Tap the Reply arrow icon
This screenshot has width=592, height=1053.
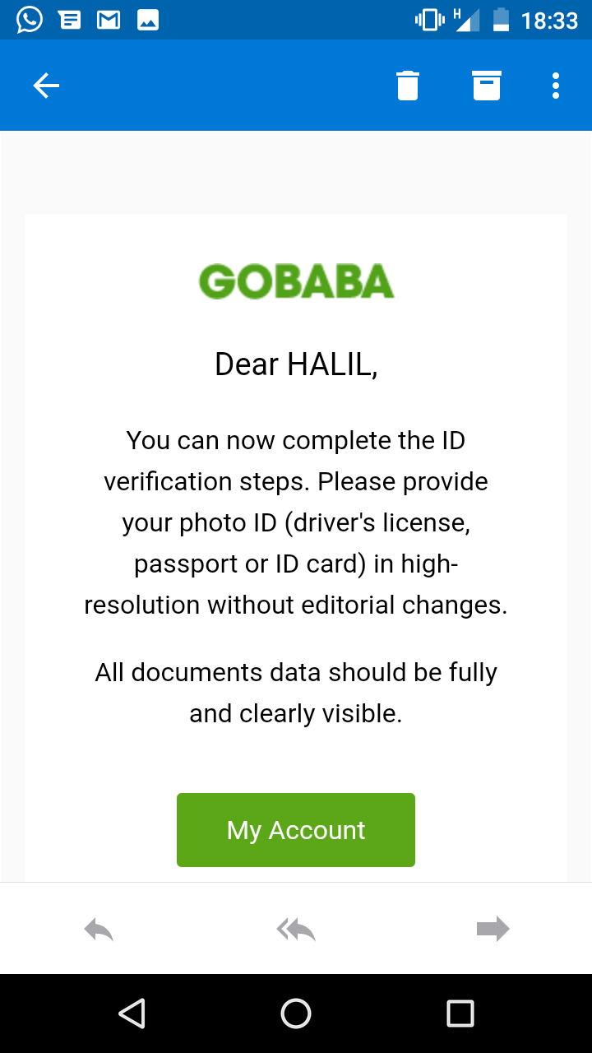point(99,930)
